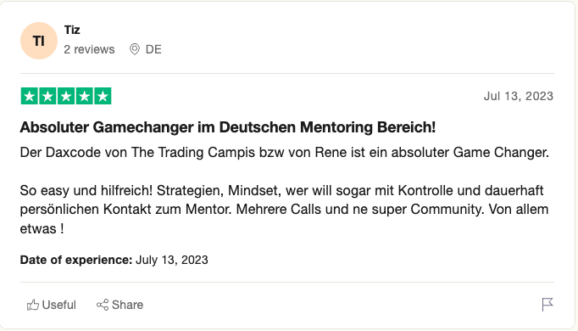Image resolution: width=578 pixels, height=331 pixels.
Task: Select the DE country label
Action: coord(153,49)
